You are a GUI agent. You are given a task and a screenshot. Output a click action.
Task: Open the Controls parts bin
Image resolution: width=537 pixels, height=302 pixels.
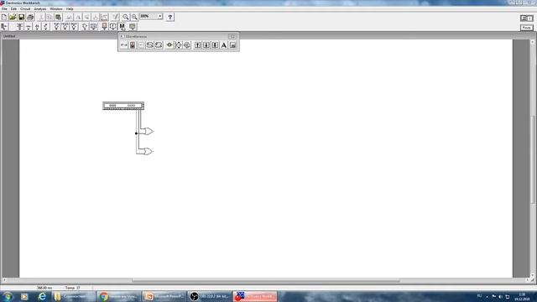pyautogui.click(x=113, y=27)
